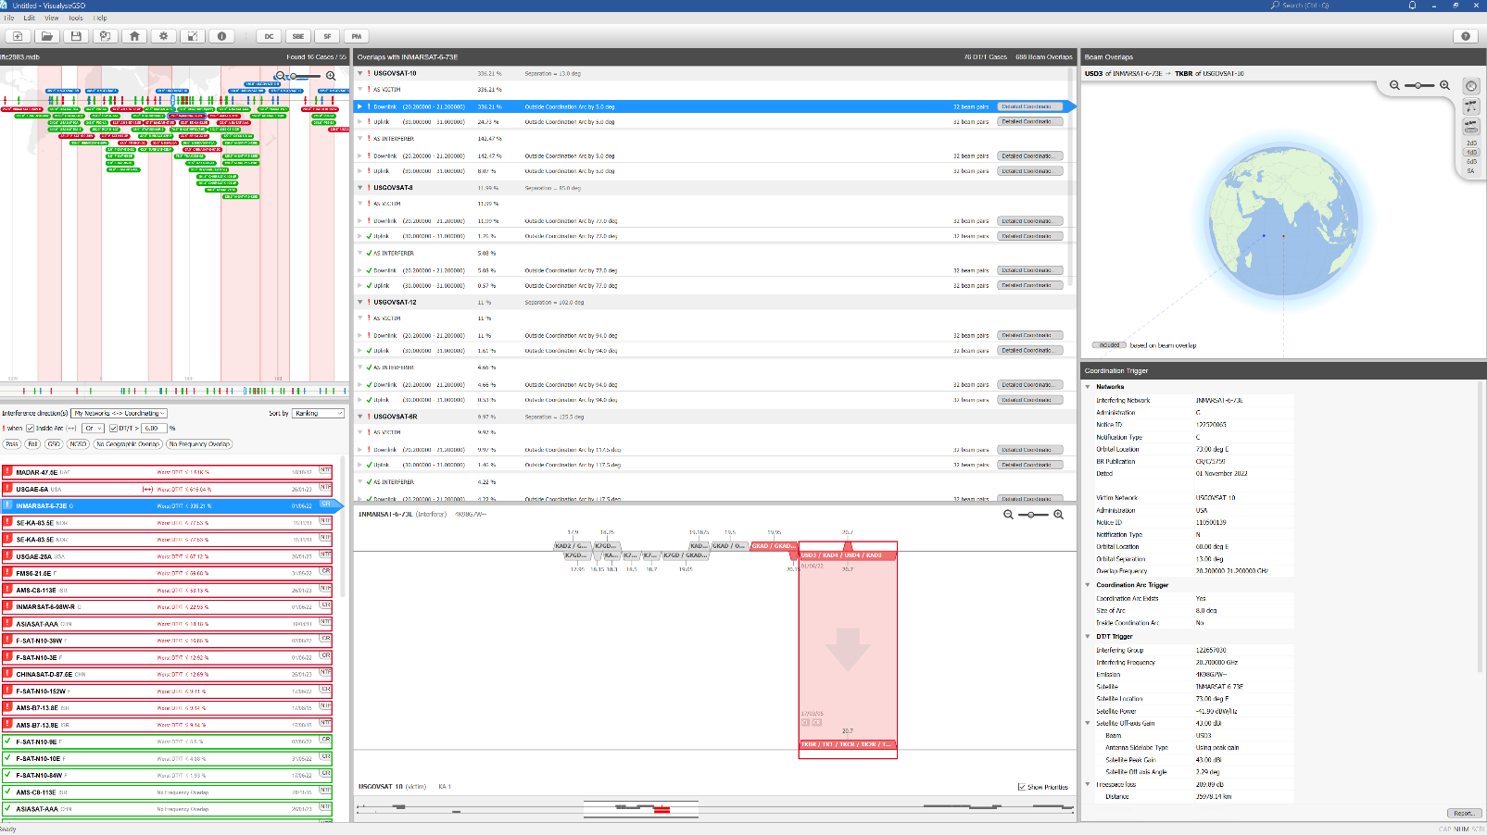Click the info circle toolbar icon

(x=221, y=36)
